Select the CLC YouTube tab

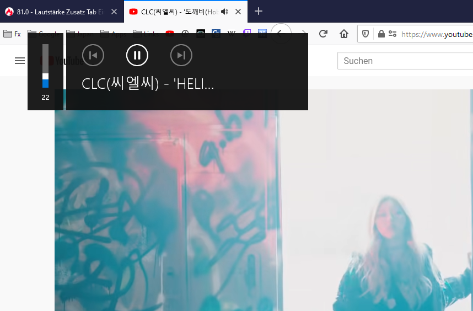pyautogui.click(x=186, y=12)
